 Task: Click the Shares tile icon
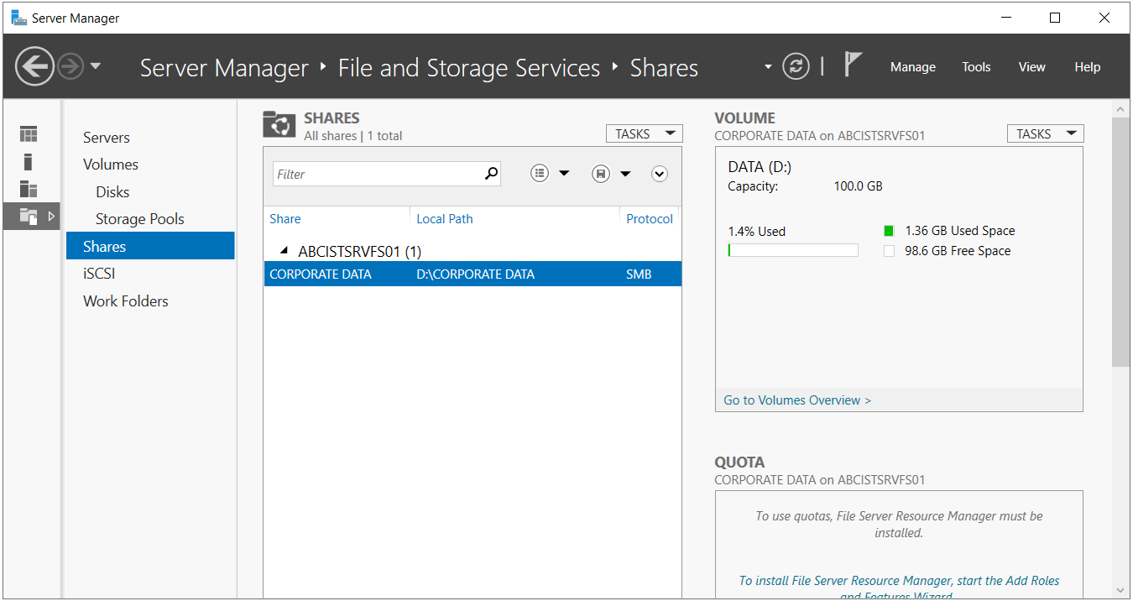(279, 124)
